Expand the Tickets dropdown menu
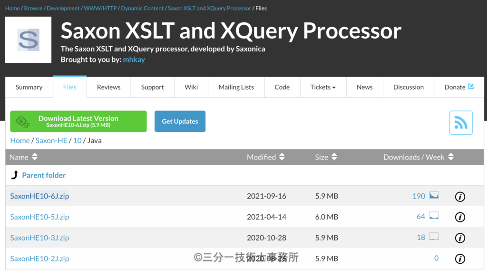Viewport: 487px width, 270px height. pos(323,87)
